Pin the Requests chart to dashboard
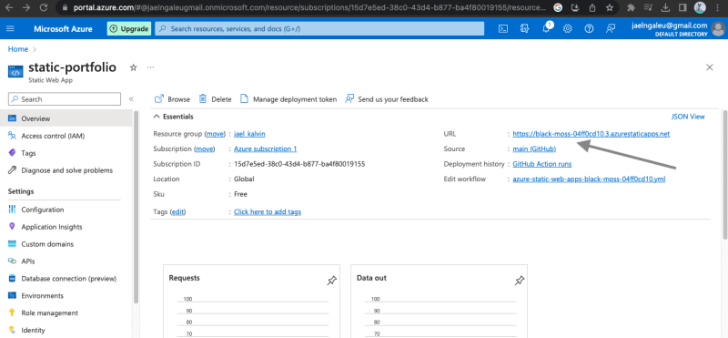The height and width of the screenshot is (338, 728). (x=331, y=281)
